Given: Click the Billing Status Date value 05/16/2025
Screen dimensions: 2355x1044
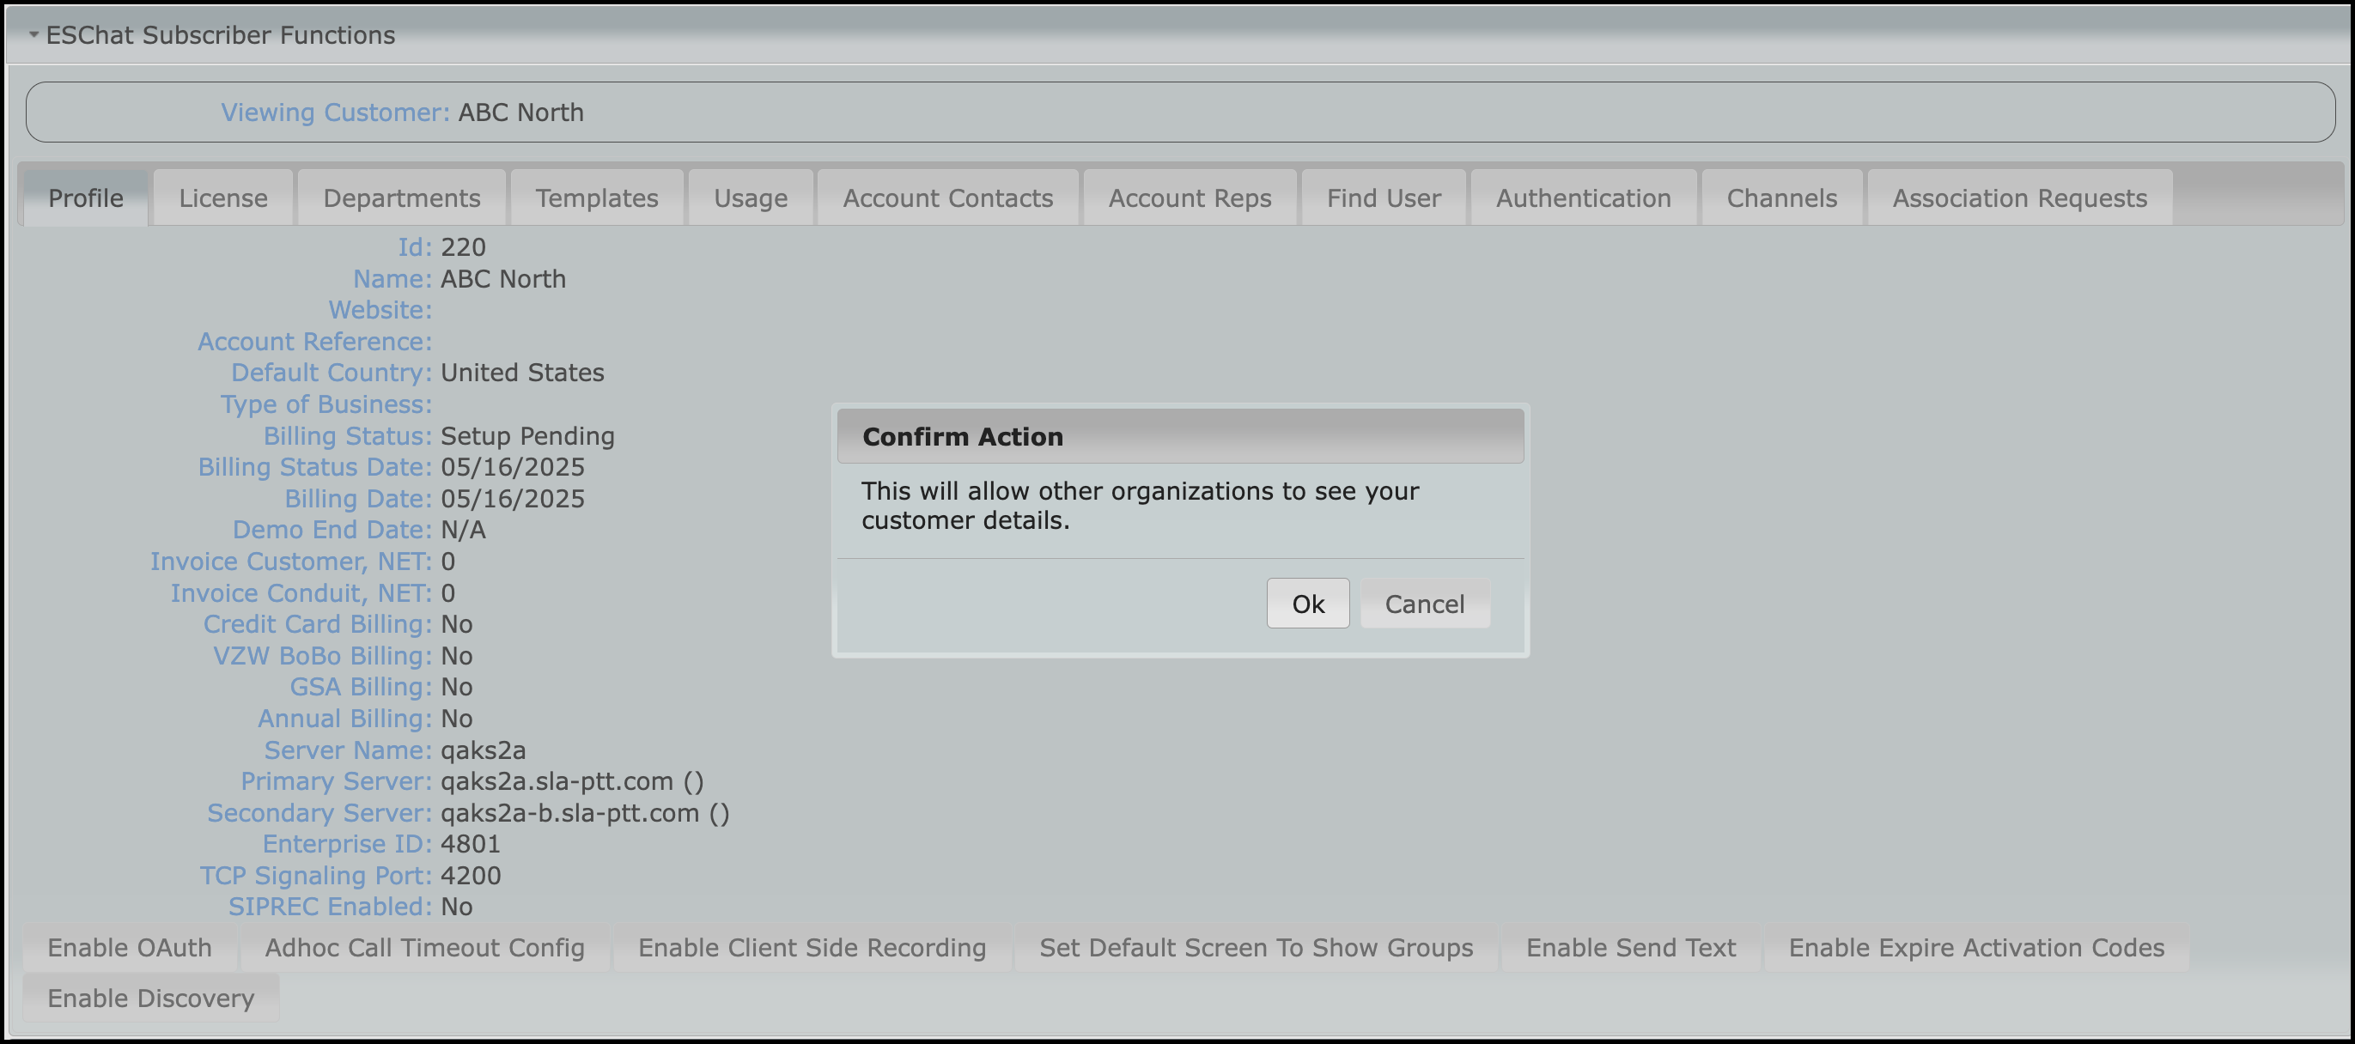Looking at the screenshot, I should click(x=513, y=467).
